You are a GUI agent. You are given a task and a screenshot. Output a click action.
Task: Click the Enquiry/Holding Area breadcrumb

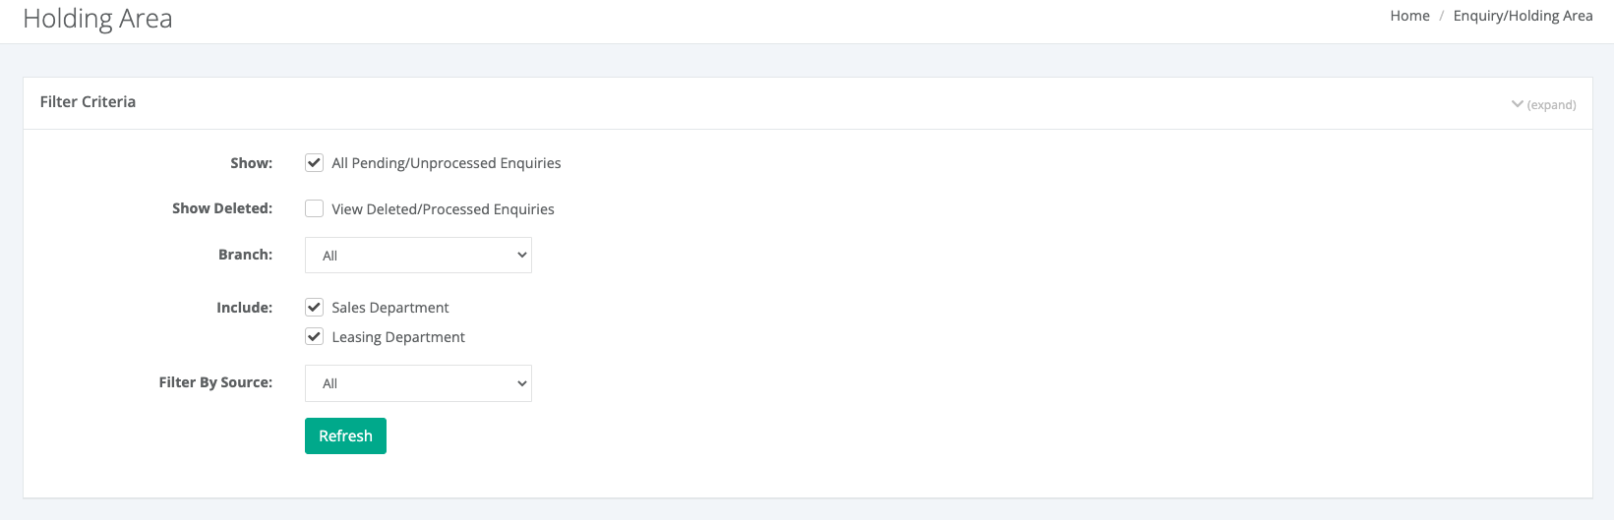[x=1523, y=16]
